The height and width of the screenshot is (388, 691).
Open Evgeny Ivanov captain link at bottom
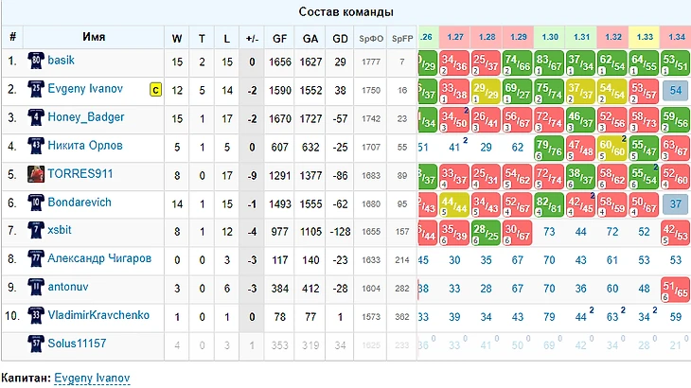pyautogui.click(x=92, y=377)
